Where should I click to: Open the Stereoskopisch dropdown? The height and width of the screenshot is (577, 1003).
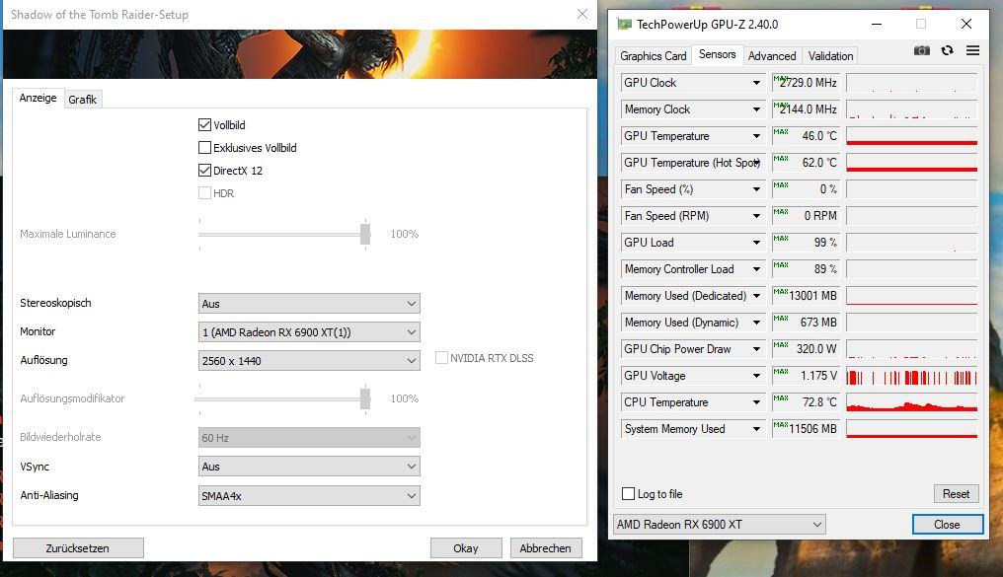pyautogui.click(x=309, y=304)
